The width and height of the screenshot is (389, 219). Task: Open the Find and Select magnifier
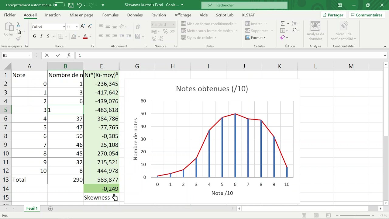294,30
